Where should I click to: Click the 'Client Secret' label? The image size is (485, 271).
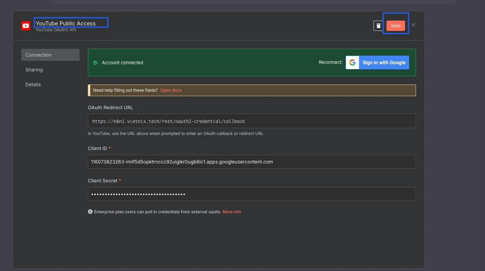point(103,181)
